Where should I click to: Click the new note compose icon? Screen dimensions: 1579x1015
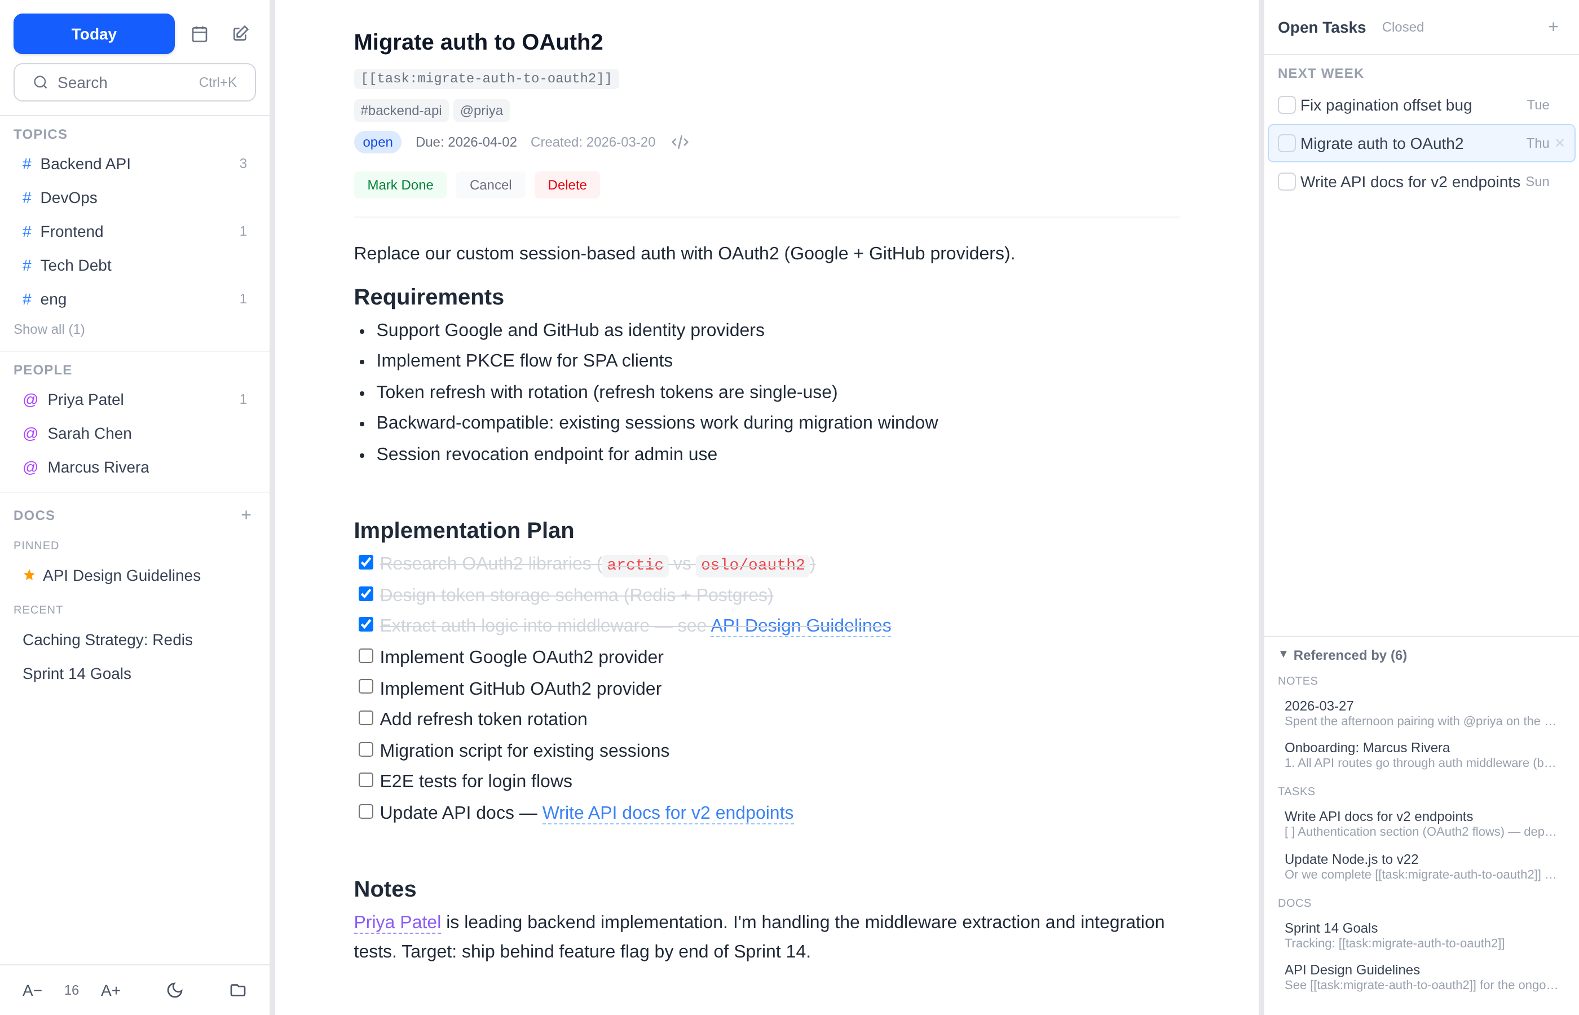(x=241, y=34)
